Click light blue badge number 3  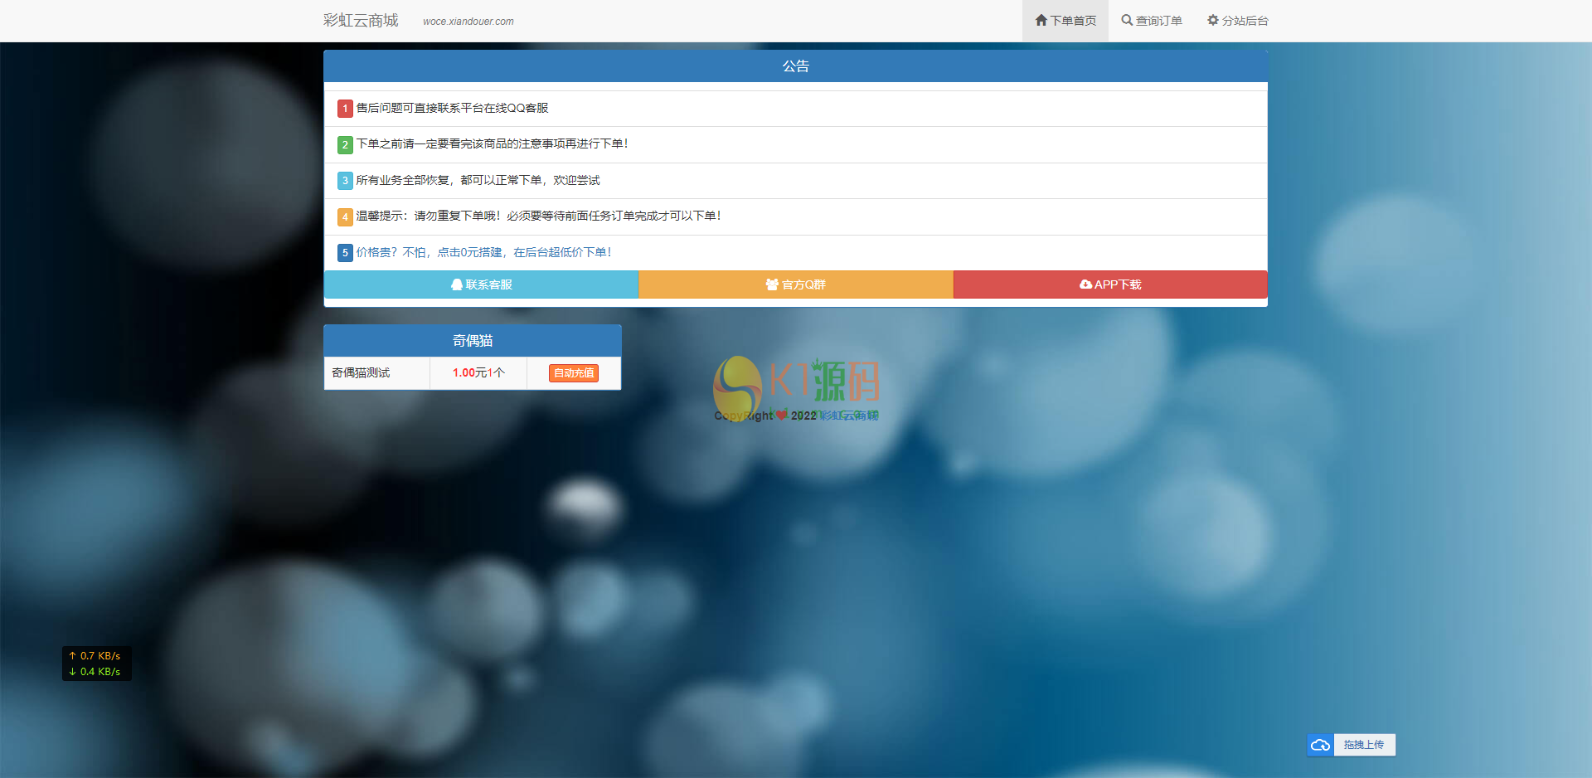click(345, 181)
